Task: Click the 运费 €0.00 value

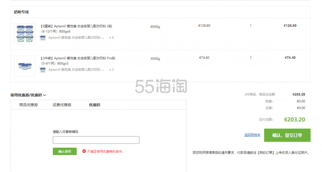Action: [301, 108]
